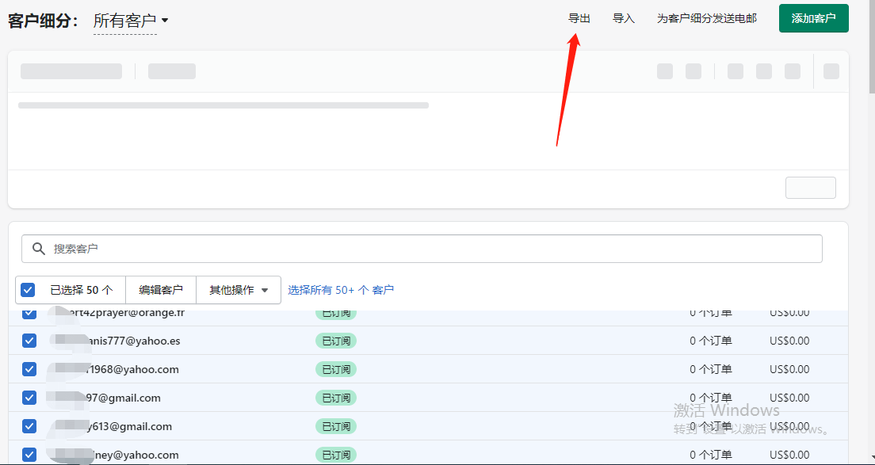Uncheck the y613@gmail.com customer checkbox

[x=29, y=426]
